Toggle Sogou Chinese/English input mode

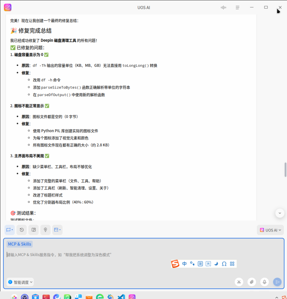tap(185, 264)
